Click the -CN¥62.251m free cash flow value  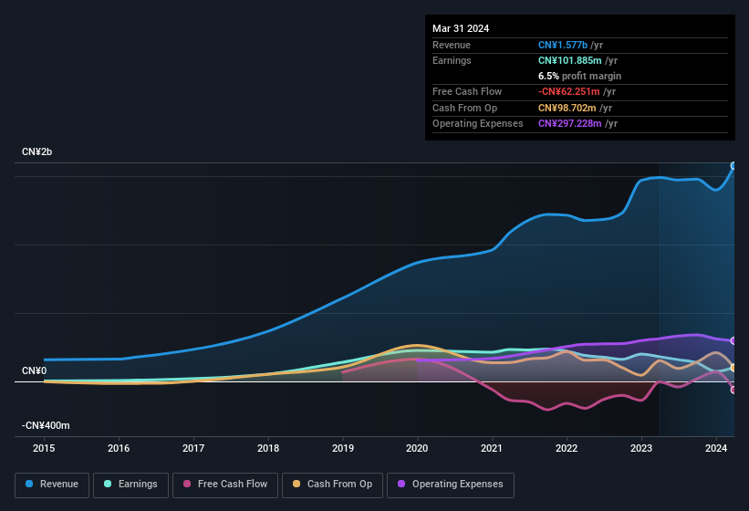click(569, 91)
